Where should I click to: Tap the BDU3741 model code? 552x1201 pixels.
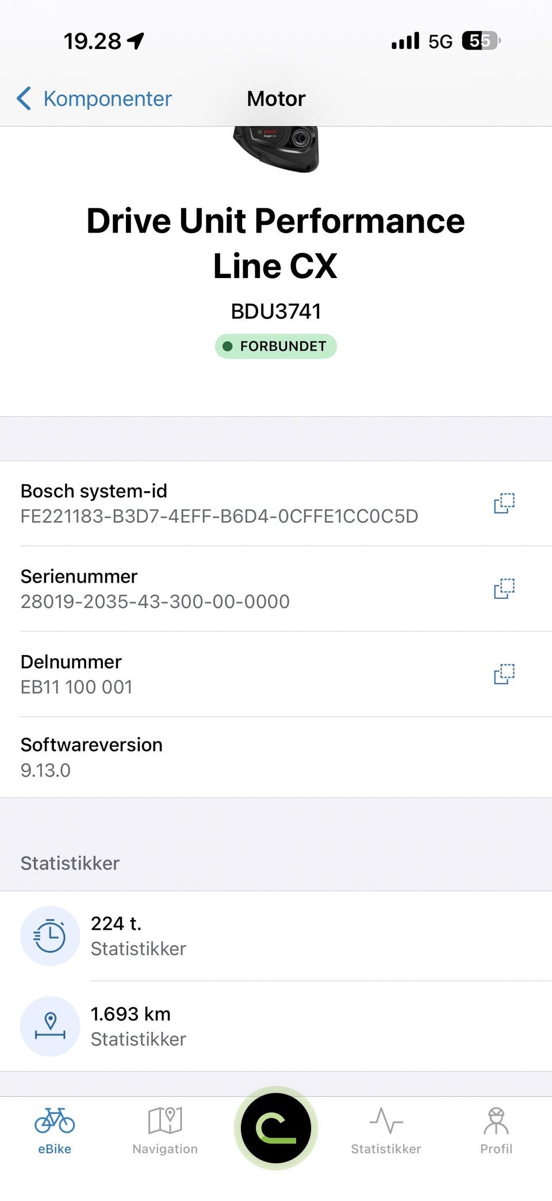pos(276,311)
